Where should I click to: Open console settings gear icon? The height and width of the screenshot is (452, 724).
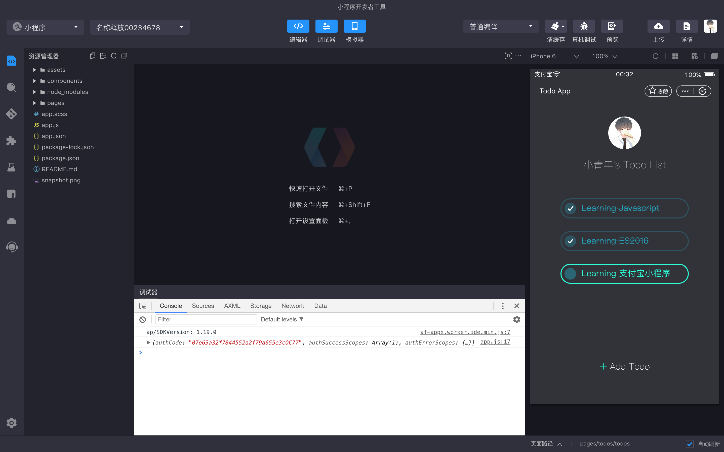(x=516, y=319)
